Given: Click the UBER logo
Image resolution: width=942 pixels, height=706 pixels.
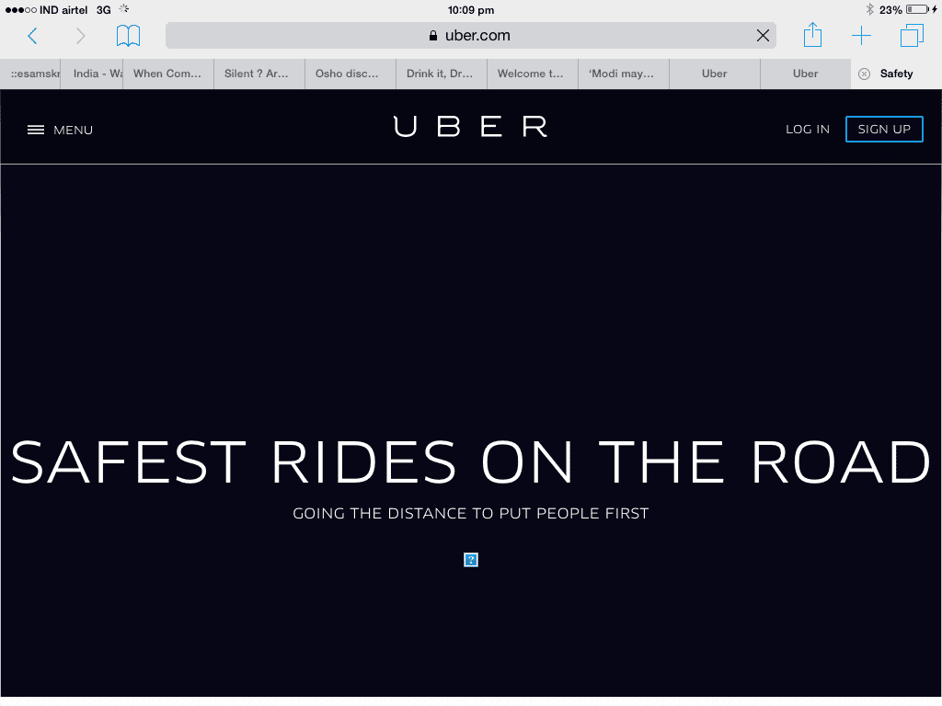Looking at the screenshot, I should tap(470, 127).
